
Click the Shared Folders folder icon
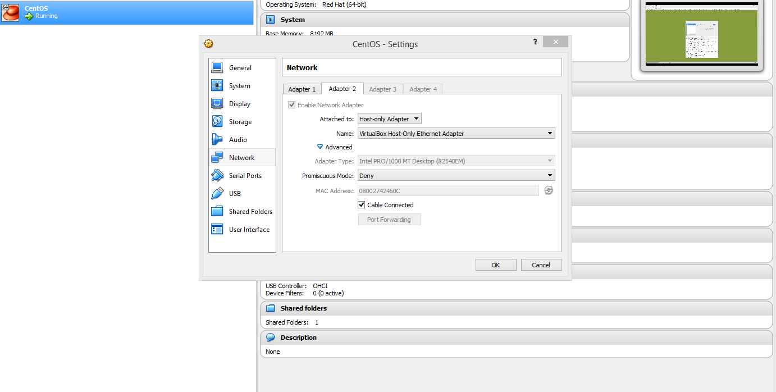click(217, 211)
